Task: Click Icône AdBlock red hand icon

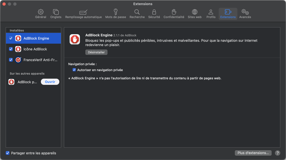Action: (18, 49)
